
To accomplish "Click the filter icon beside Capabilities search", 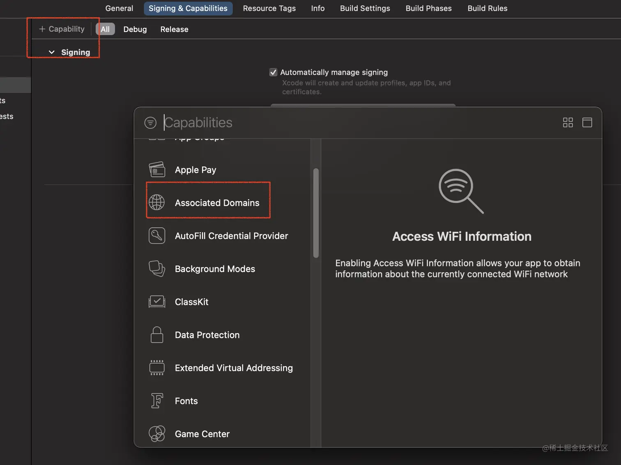I will [150, 122].
